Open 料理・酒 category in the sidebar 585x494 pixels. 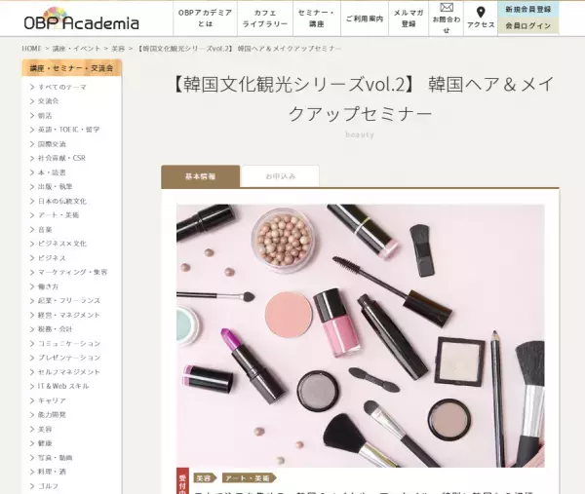click(52, 472)
